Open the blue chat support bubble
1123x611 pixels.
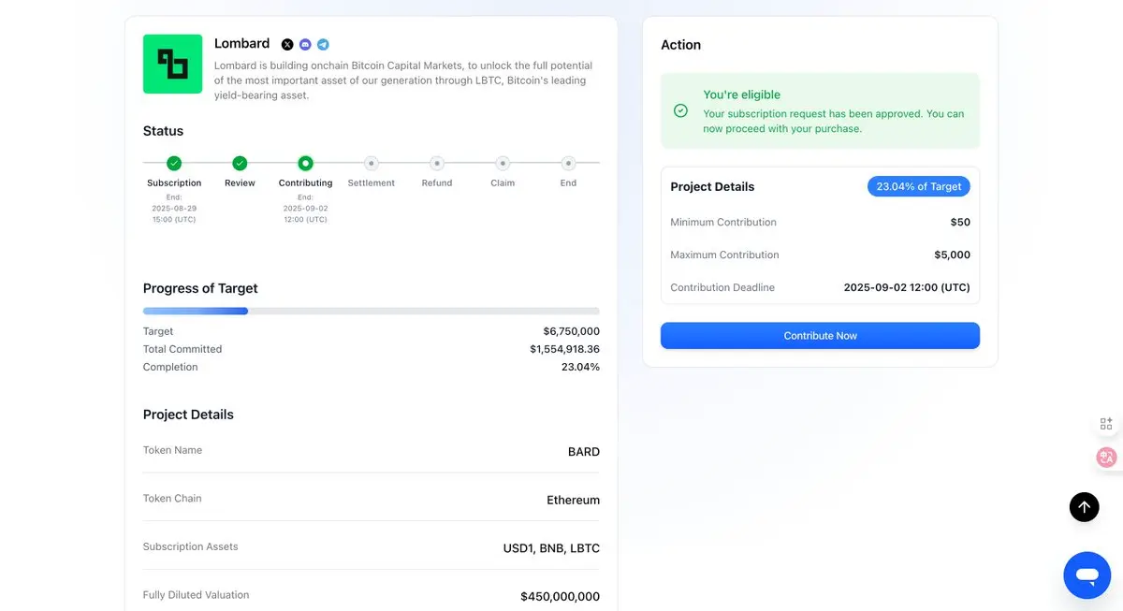coord(1087,575)
